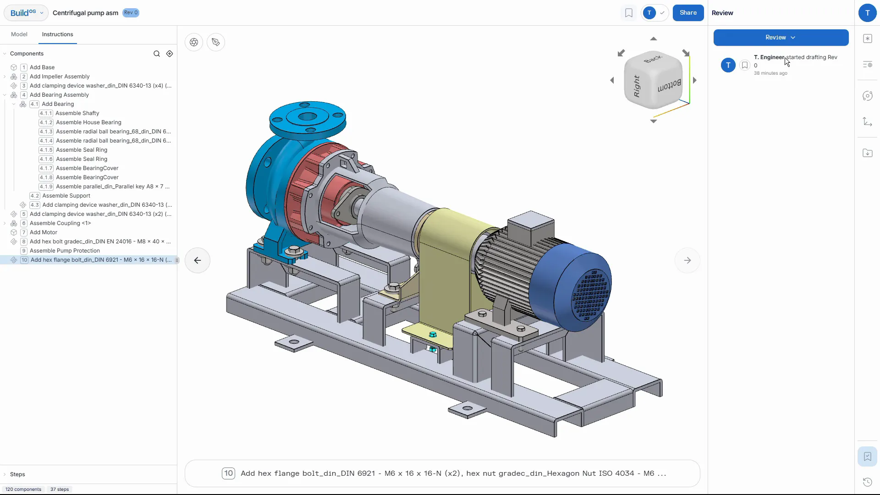880x495 pixels.
Task: Click the tag annotation icon in viewport toolbar
Action: 216,42
